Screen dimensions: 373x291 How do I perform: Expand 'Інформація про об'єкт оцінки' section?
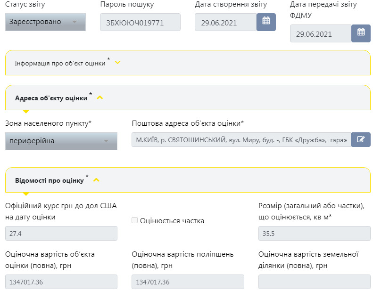[x=117, y=63]
